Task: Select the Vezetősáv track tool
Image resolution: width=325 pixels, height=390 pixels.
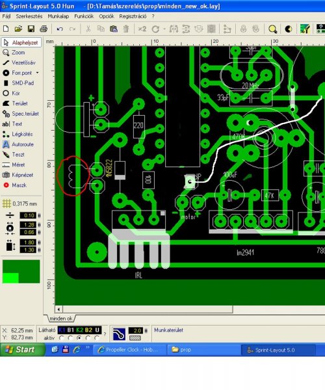Action: click(x=19, y=62)
